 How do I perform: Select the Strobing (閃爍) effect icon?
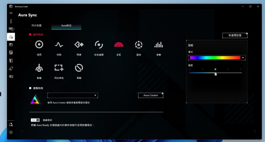(x=79, y=45)
